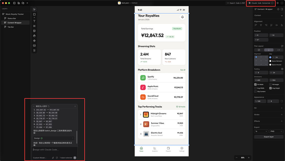Click the Claude Code Connected button
The image size is (285, 161).
click(261, 3)
